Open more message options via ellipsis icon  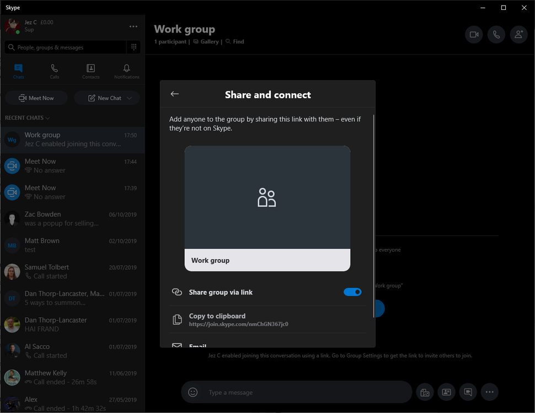(x=489, y=392)
